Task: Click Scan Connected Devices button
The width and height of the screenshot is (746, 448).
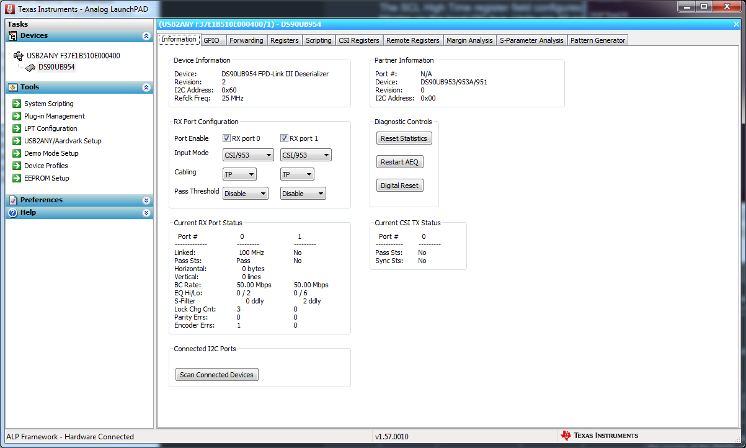Action: 216,375
